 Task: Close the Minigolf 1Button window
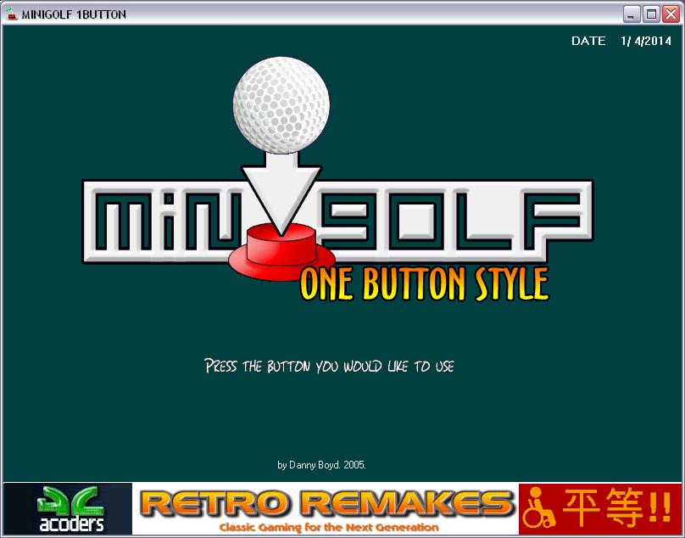[671, 14]
